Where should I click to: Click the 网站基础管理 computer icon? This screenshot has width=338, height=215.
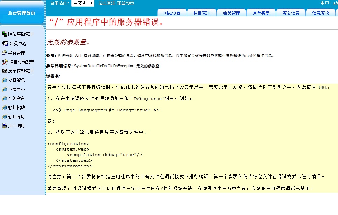pos(5,34)
